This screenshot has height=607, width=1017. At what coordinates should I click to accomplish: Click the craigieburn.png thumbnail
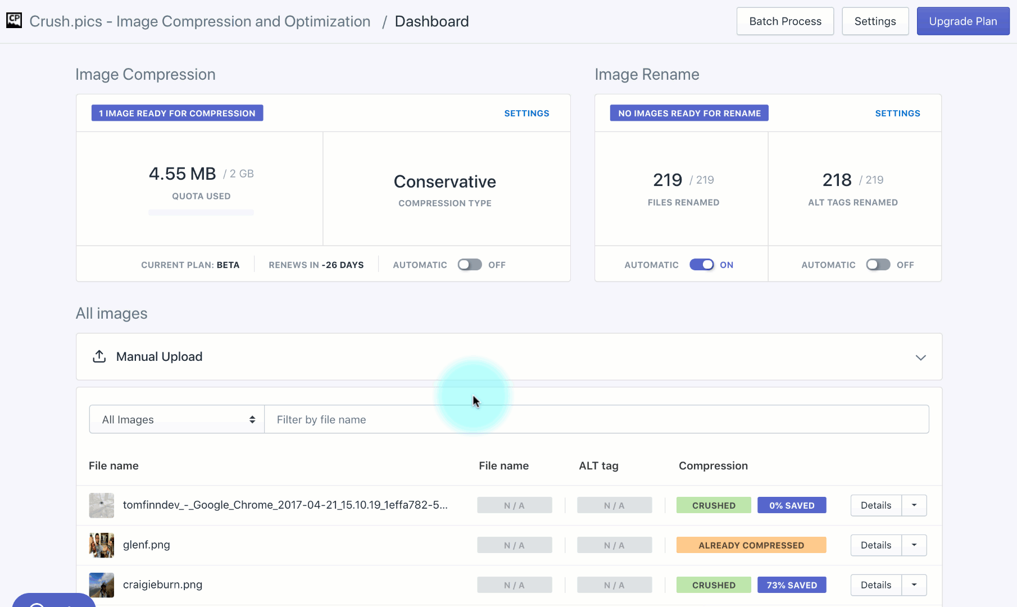(102, 585)
